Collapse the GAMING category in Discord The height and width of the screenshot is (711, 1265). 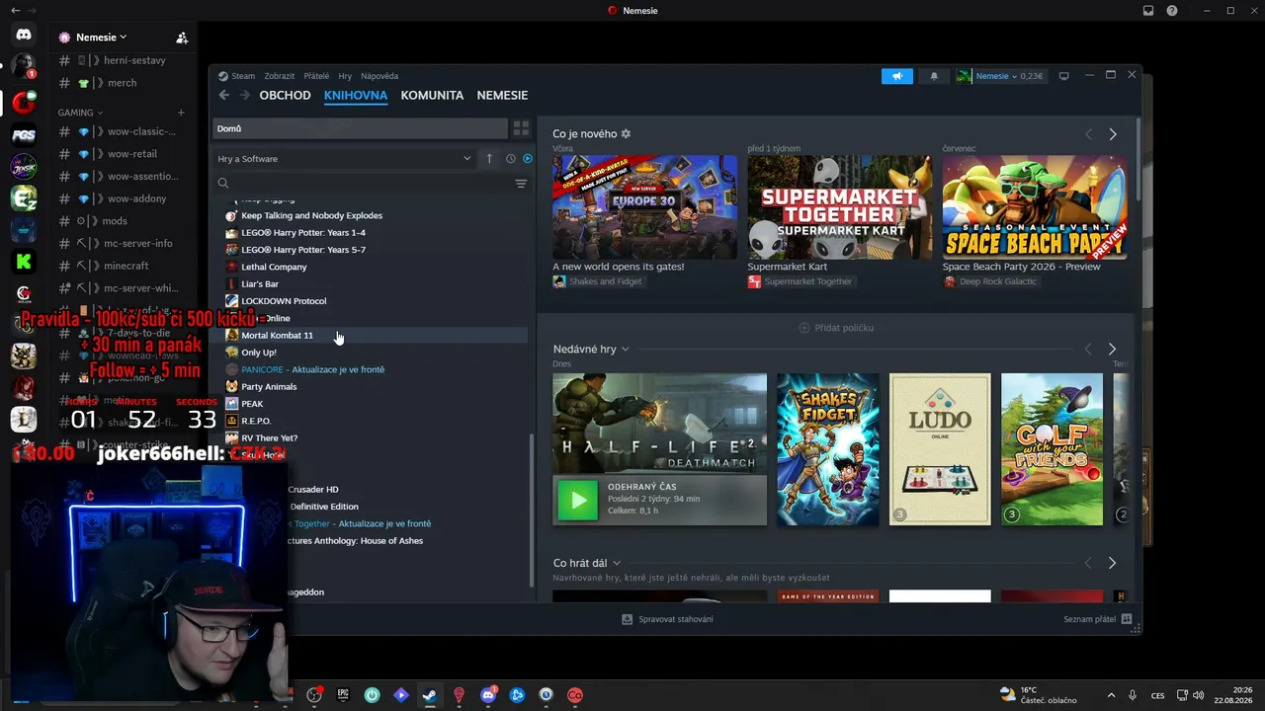point(80,113)
